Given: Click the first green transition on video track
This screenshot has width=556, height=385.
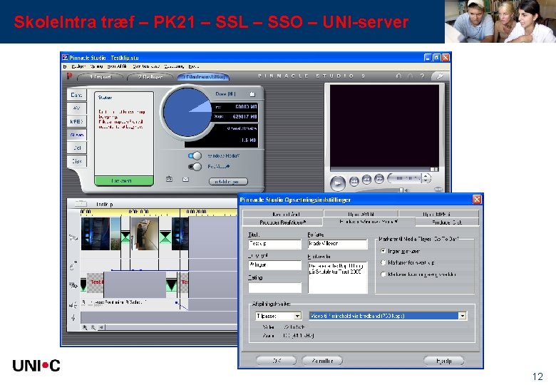Looking at the screenshot, I should point(125,237).
